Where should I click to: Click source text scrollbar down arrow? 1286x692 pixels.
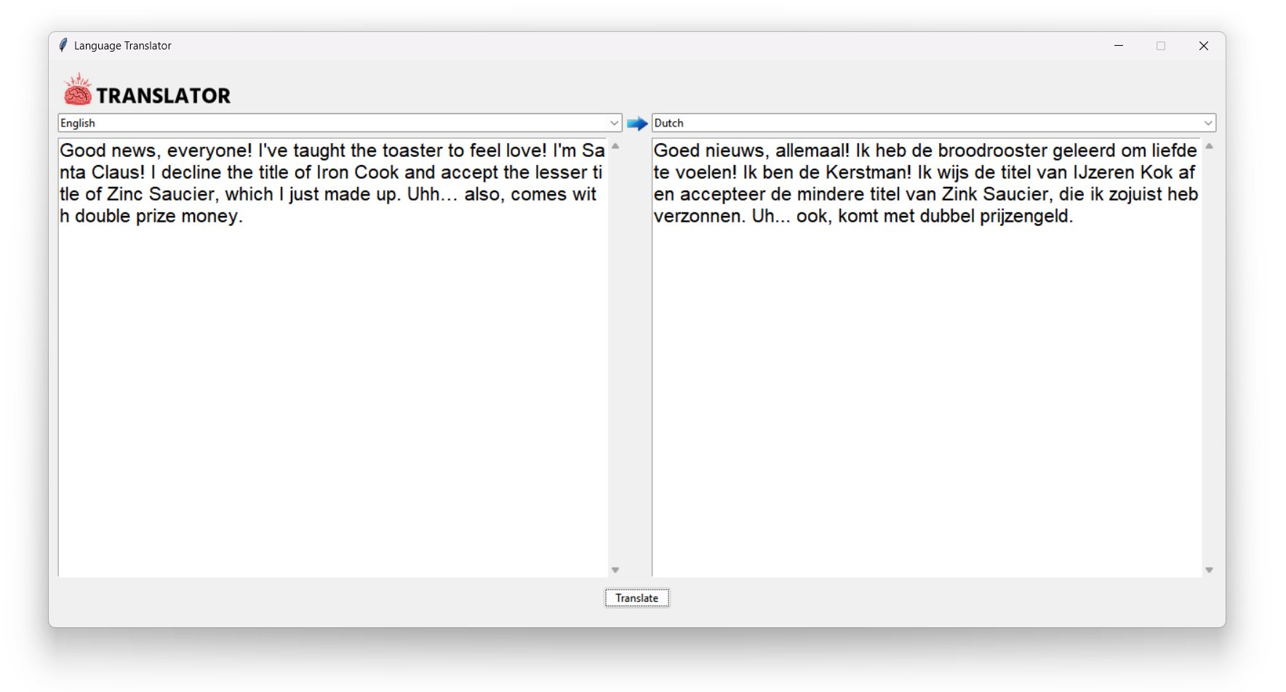(615, 570)
